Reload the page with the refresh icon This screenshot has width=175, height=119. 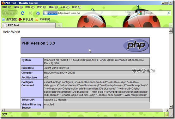click(x=22, y=13)
